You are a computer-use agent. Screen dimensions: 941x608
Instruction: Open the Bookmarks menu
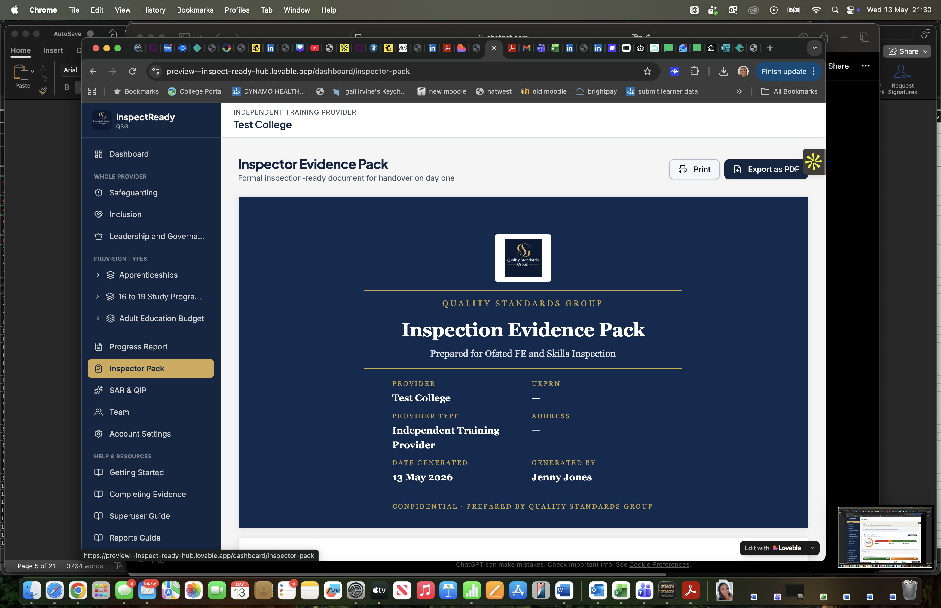click(x=195, y=10)
